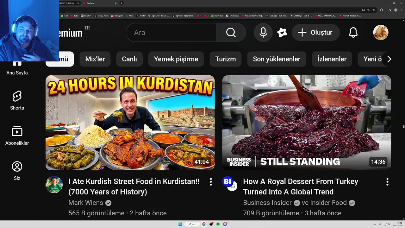
Task: Select the Yemek pişirme filter chip
Action: [x=176, y=59]
